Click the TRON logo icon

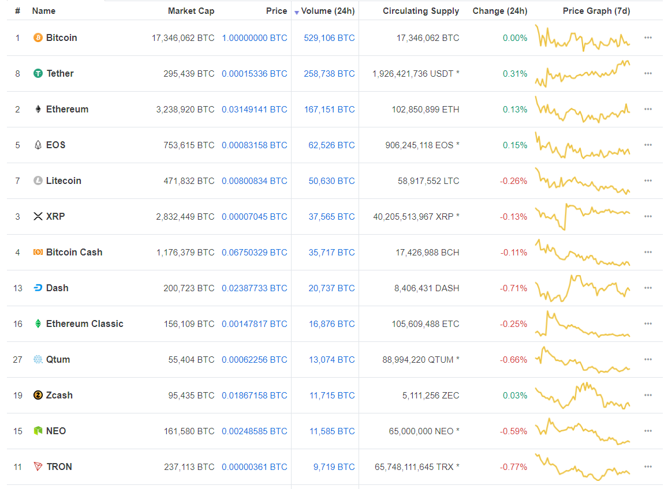pyautogui.click(x=38, y=467)
